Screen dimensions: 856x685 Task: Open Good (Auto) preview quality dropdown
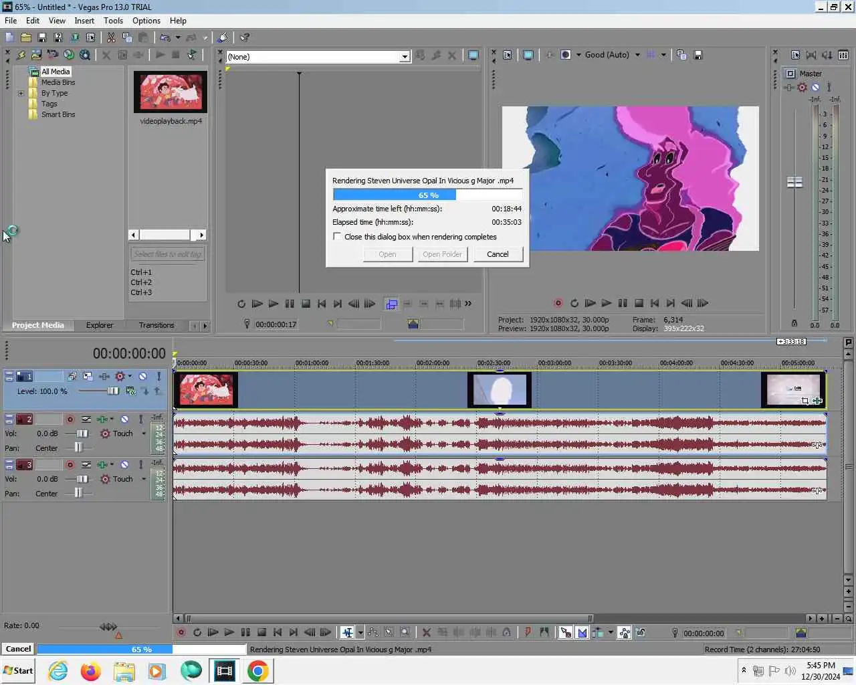[x=637, y=55]
